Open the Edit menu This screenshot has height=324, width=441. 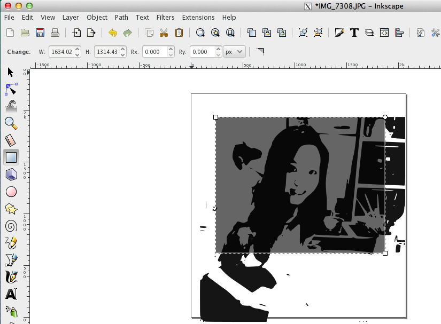[27, 18]
